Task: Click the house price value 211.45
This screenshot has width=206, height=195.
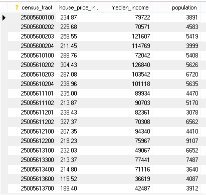Action: (x=69, y=46)
